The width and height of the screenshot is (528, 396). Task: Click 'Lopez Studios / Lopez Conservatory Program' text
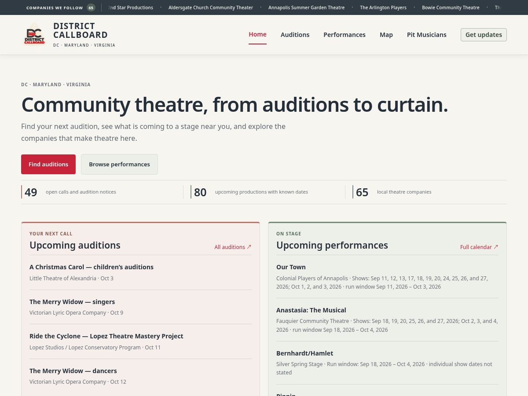85,347
